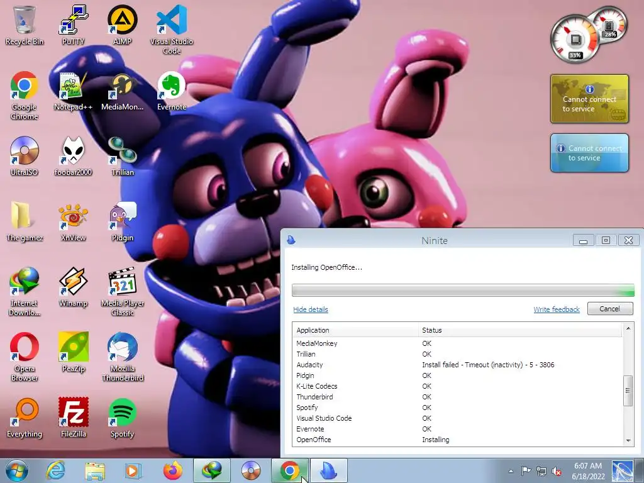Select the Pidgin row in Ninite list

pos(458,375)
